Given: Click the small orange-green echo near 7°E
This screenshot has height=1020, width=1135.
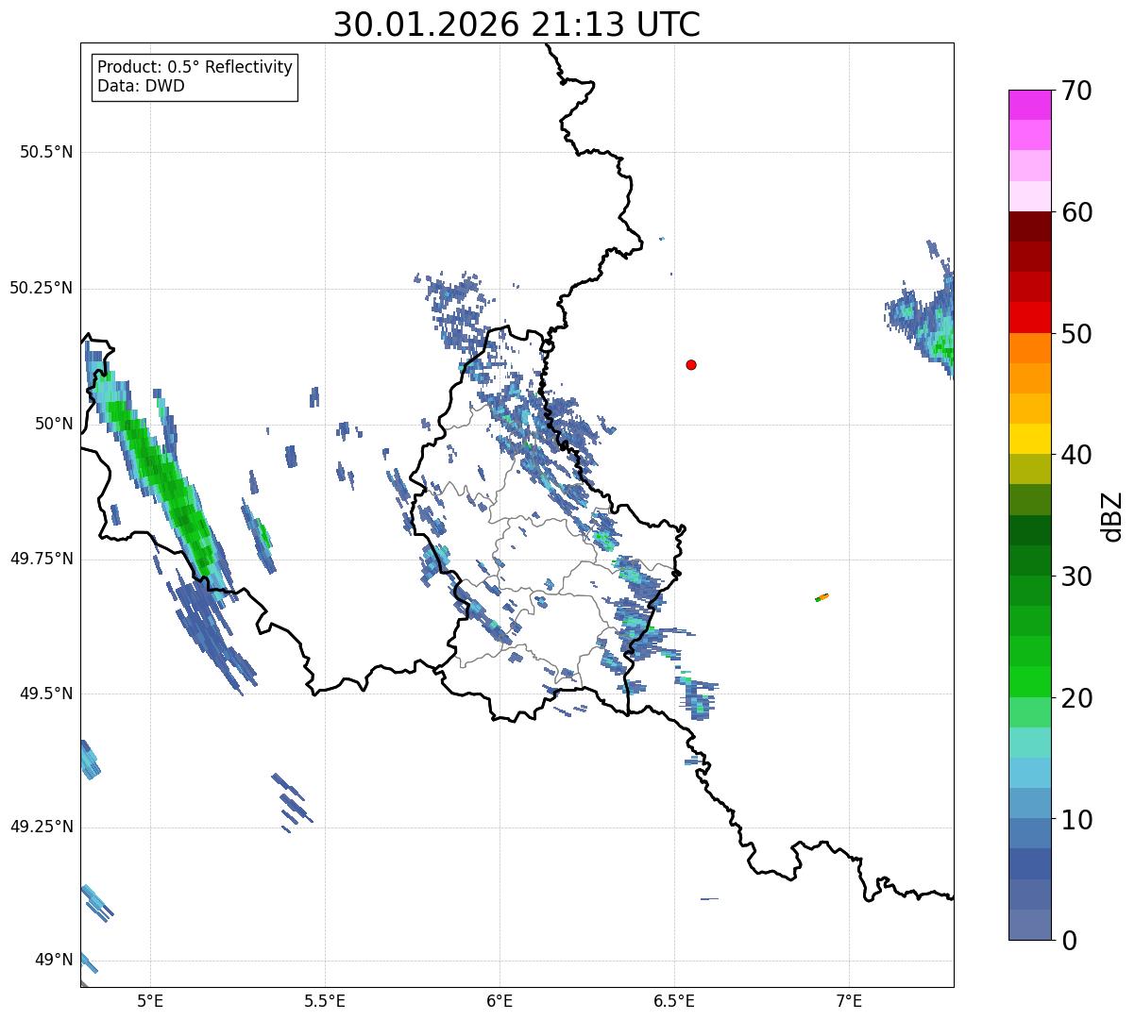Looking at the screenshot, I should 822,597.
